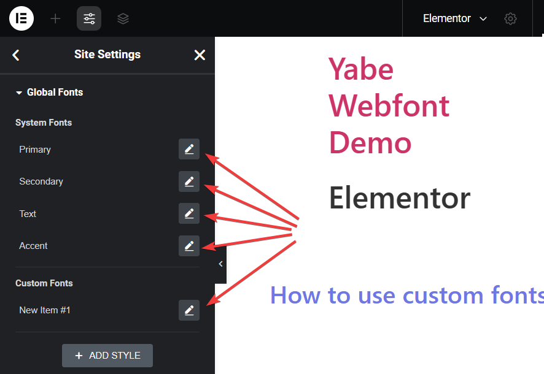The height and width of the screenshot is (374, 544).
Task: Edit the Accent font style
Action: tap(189, 246)
